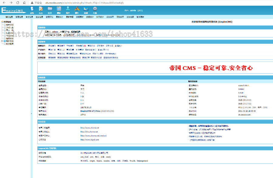The height and width of the screenshot is (178, 273).
Task: Click the browser forward arrow
Action: click(11, 3)
